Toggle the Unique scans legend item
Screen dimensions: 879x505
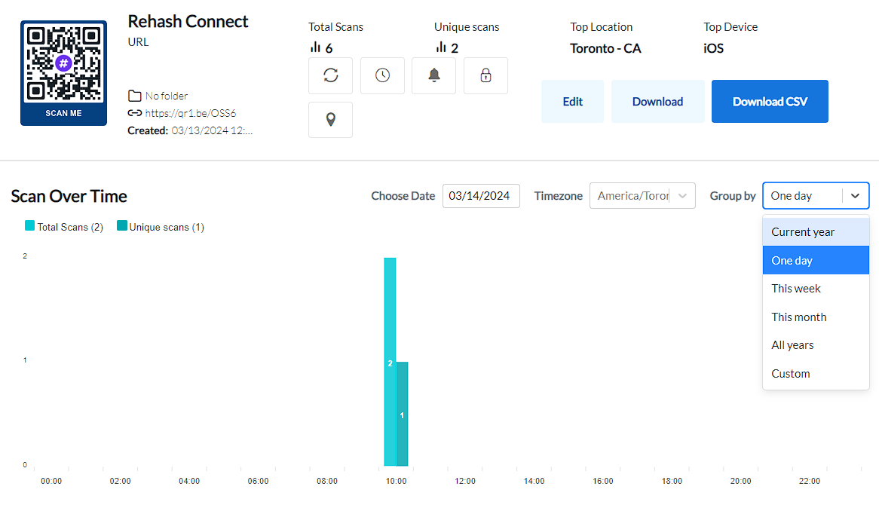coord(122,226)
